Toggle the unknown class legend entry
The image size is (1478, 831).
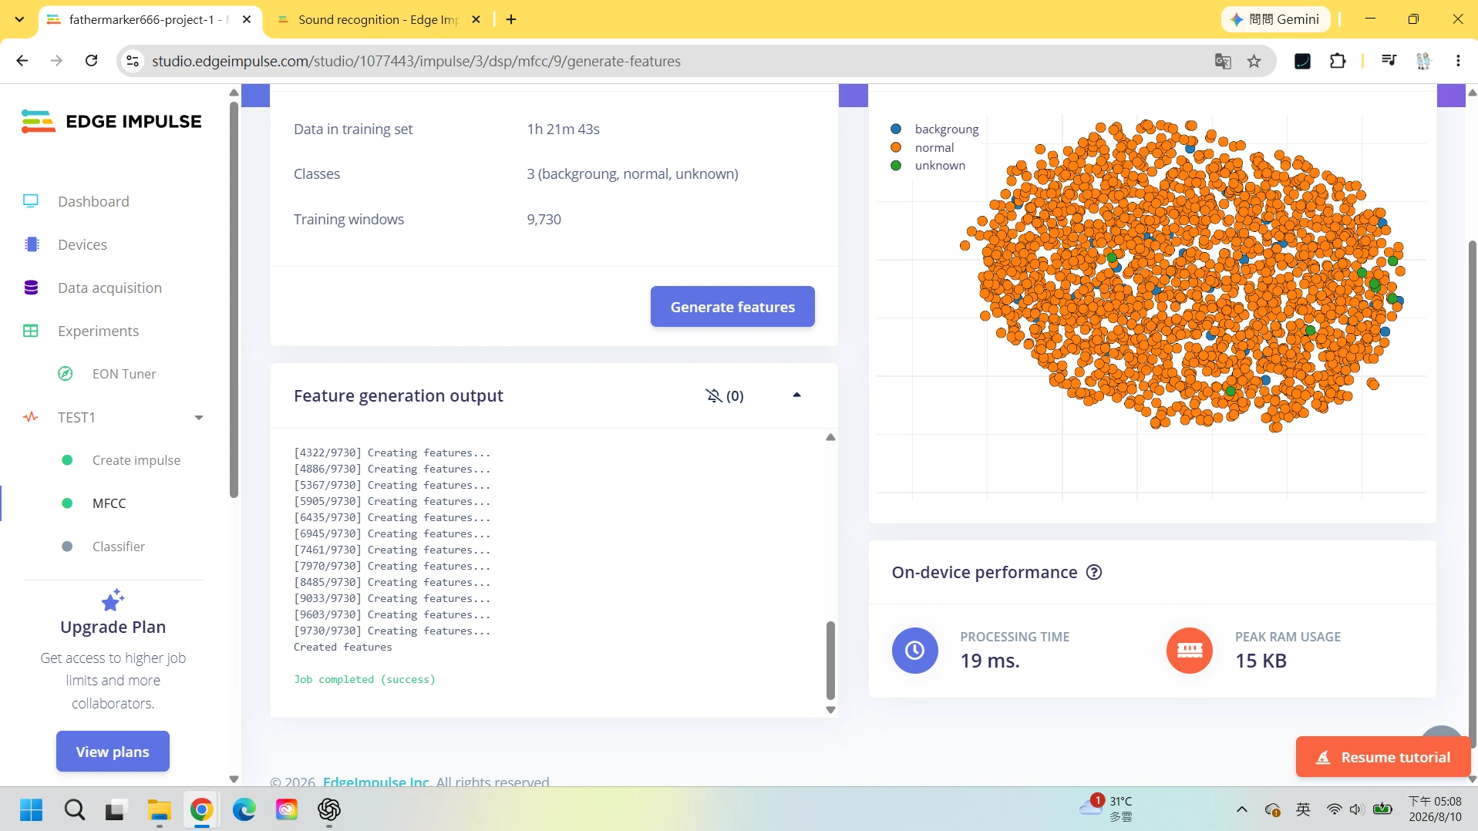[x=928, y=165]
